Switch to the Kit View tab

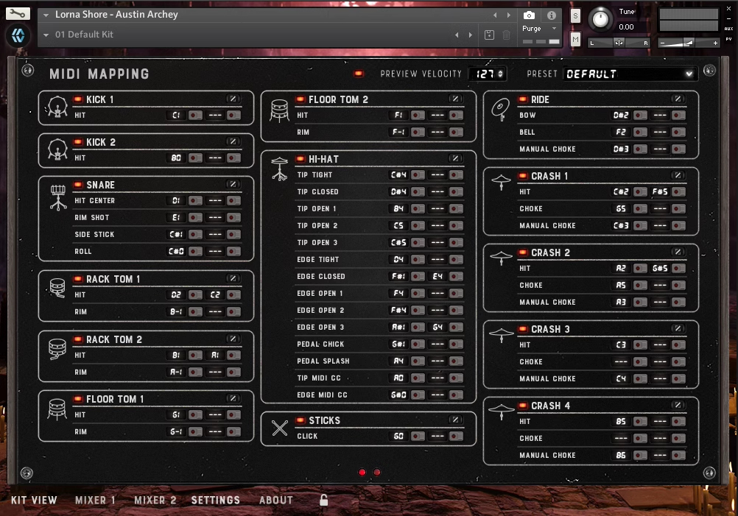tap(34, 500)
